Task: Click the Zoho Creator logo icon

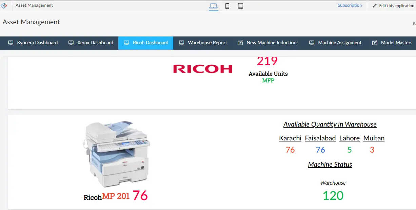Action: tap(4, 5)
